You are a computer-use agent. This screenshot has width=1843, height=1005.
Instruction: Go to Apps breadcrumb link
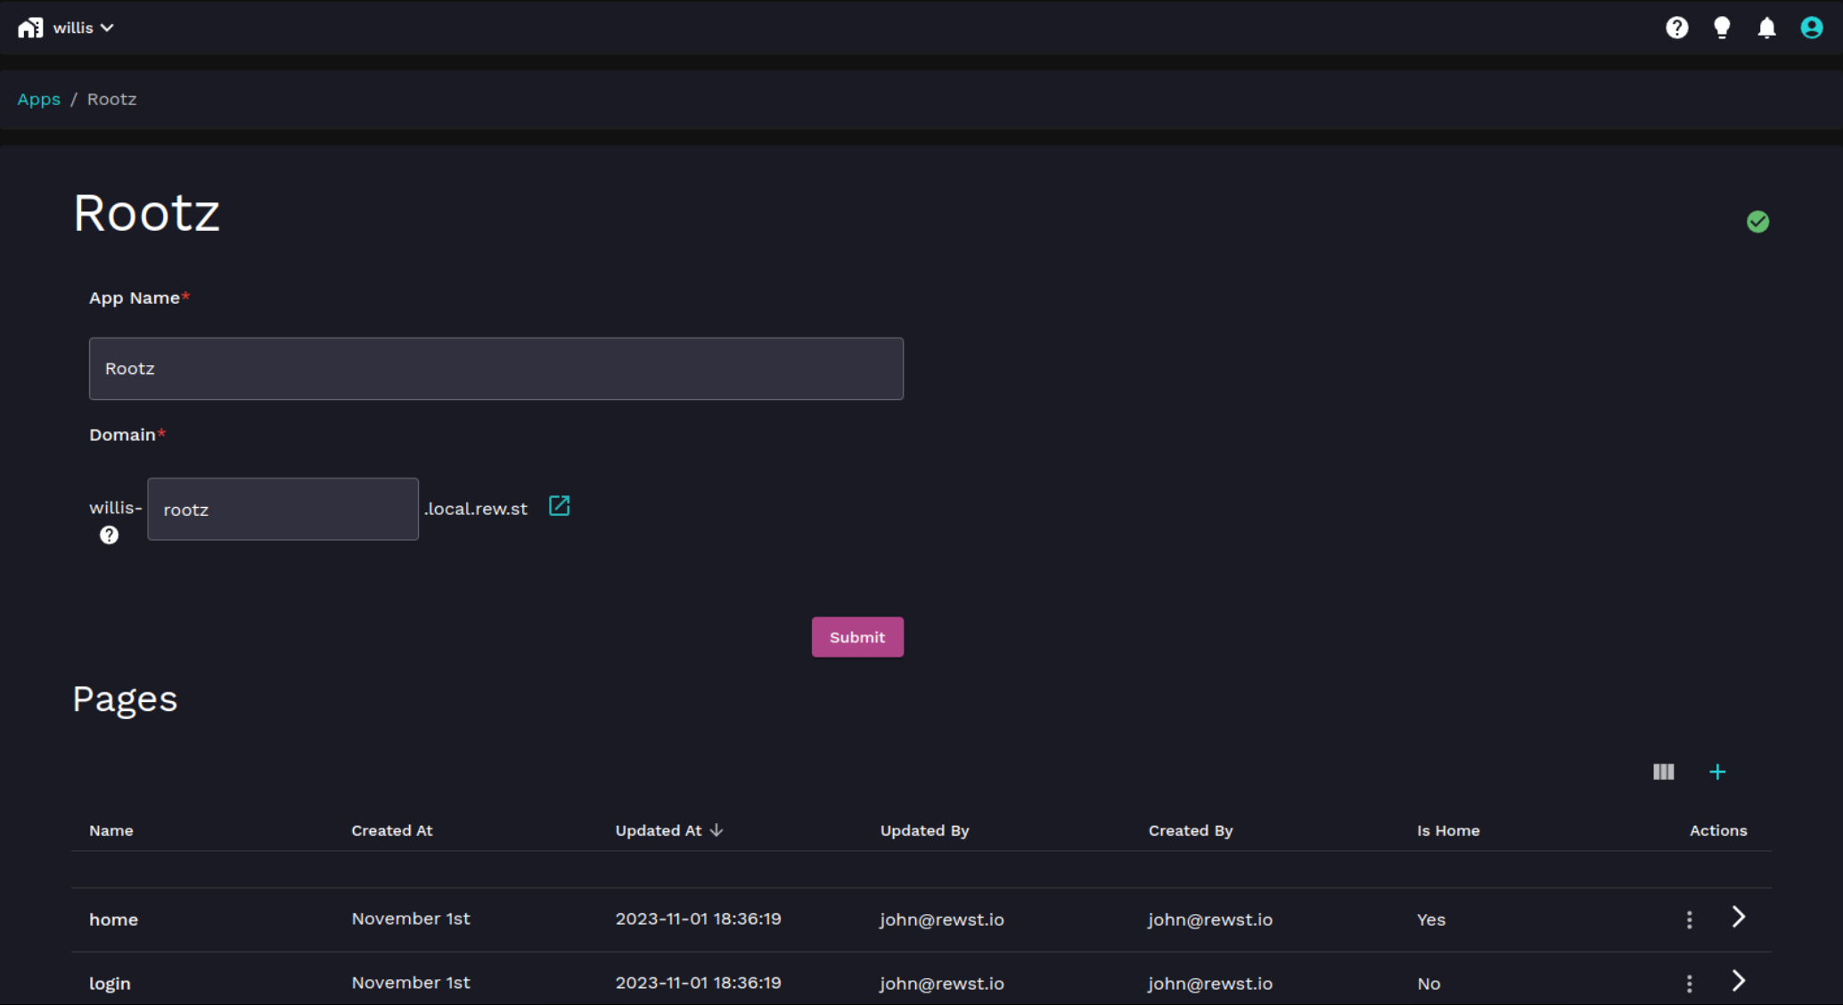pyautogui.click(x=38, y=99)
